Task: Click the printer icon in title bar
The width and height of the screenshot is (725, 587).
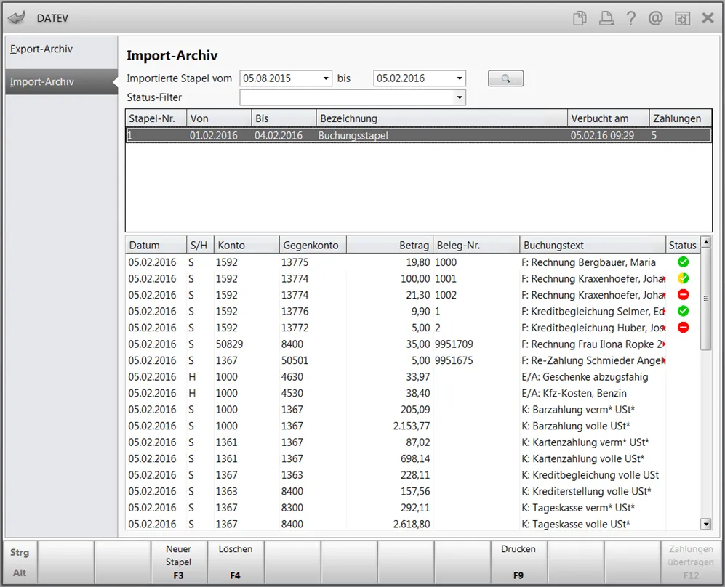Action: (606, 18)
